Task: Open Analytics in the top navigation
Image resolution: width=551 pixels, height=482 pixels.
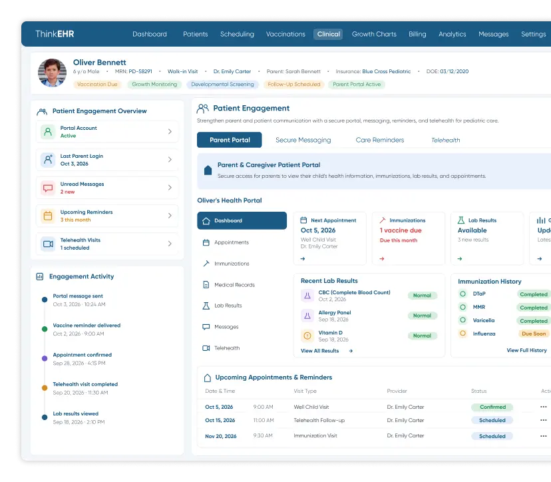Action: [453, 34]
